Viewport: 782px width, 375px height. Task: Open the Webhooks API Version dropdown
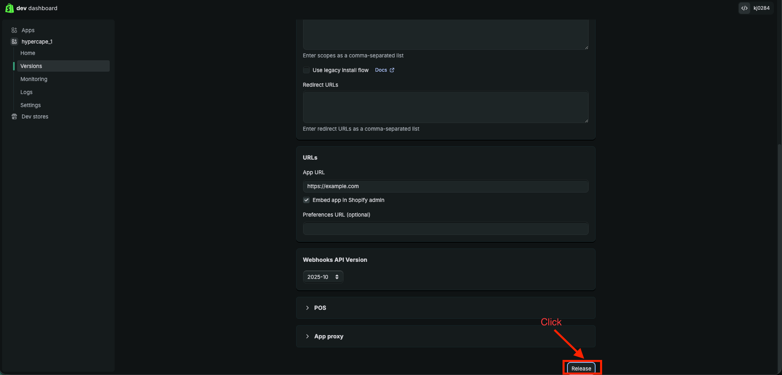(x=323, y=277)
